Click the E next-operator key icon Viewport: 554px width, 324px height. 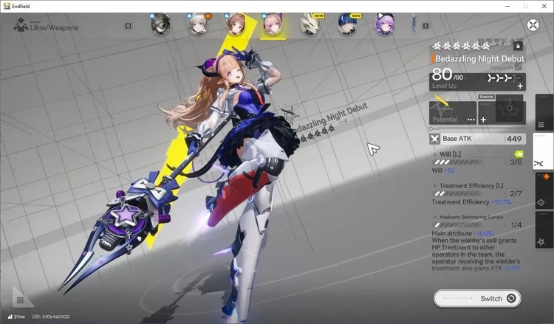point(425,26)
